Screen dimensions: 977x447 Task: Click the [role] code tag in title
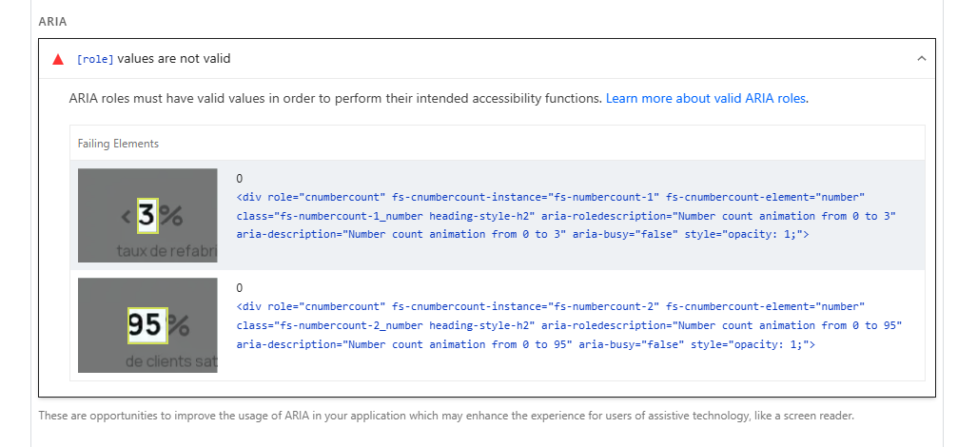(94, 59)
